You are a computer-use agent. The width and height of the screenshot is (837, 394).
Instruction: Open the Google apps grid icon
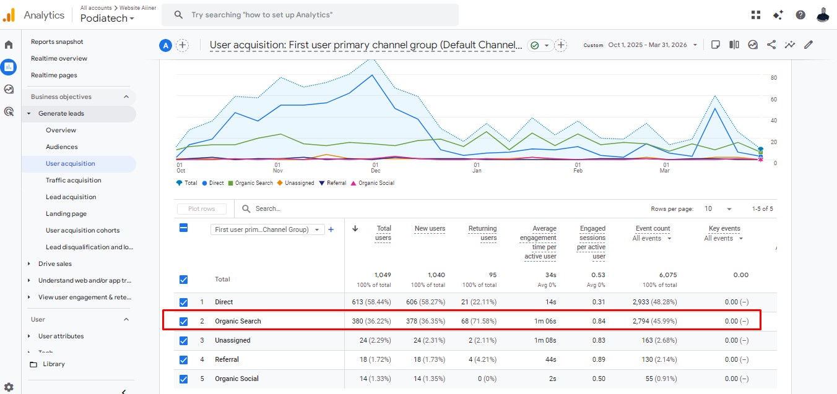pyautogui.click(x=756, y=15)
